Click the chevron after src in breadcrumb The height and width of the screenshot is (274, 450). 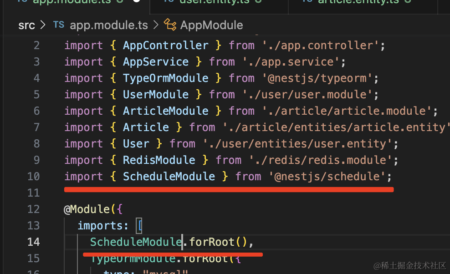point(43,25)
